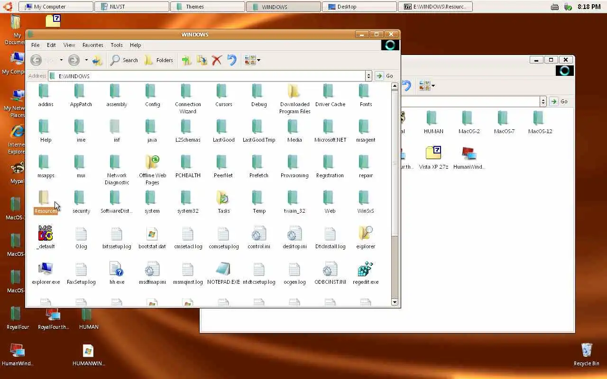Select the Fonts folder

(366, 95)
